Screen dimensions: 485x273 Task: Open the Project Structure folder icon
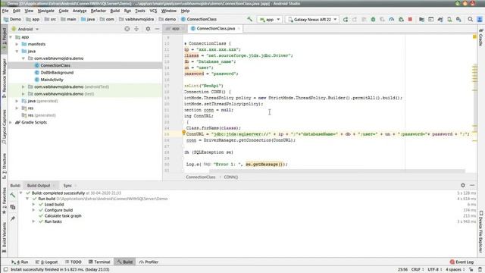[x=421, y=19]
